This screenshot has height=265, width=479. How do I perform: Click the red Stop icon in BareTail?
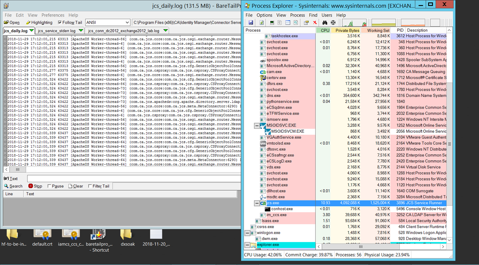tap(31, 186)
